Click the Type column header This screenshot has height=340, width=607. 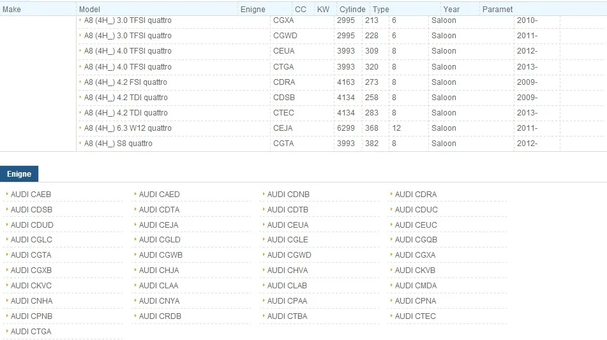381,10
